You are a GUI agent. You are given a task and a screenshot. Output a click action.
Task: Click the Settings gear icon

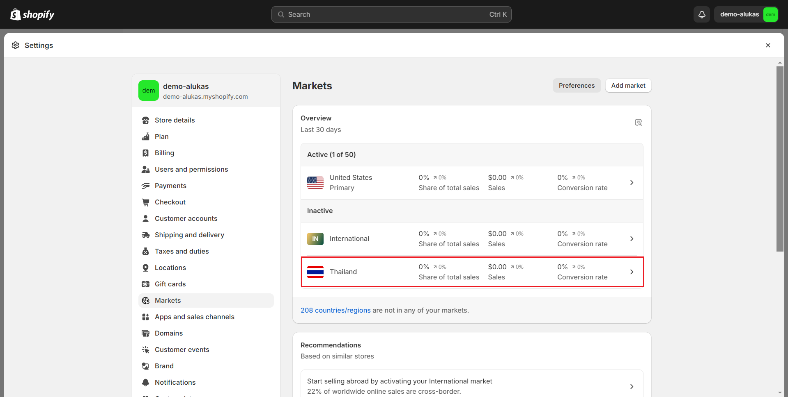tap(16, 45)
